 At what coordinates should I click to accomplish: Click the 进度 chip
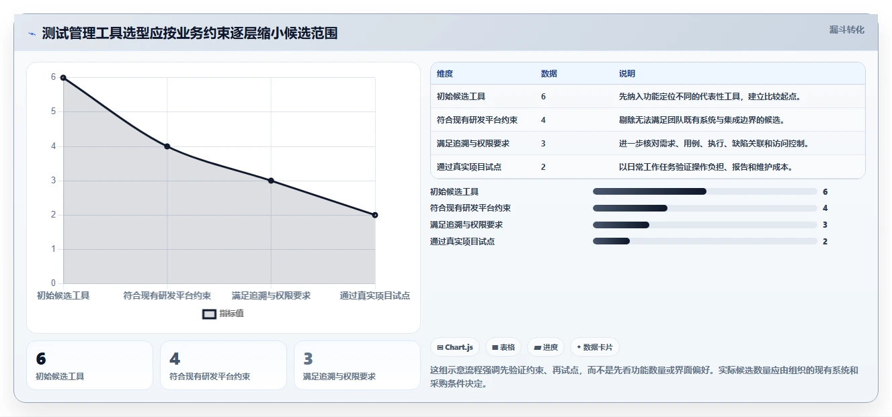546,347
